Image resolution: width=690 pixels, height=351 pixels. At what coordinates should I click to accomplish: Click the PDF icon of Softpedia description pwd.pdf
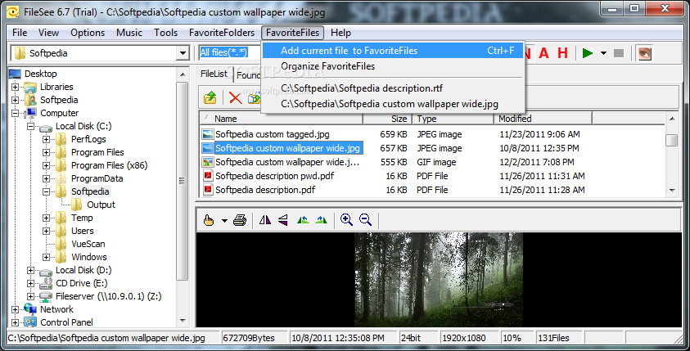[x=207, y=176]
